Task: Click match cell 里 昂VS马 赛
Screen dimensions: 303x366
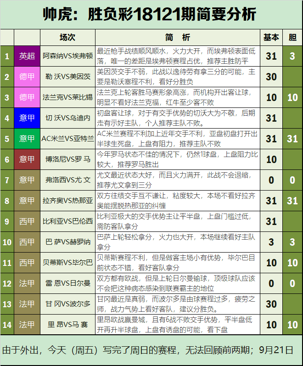Action: point(67,325)
